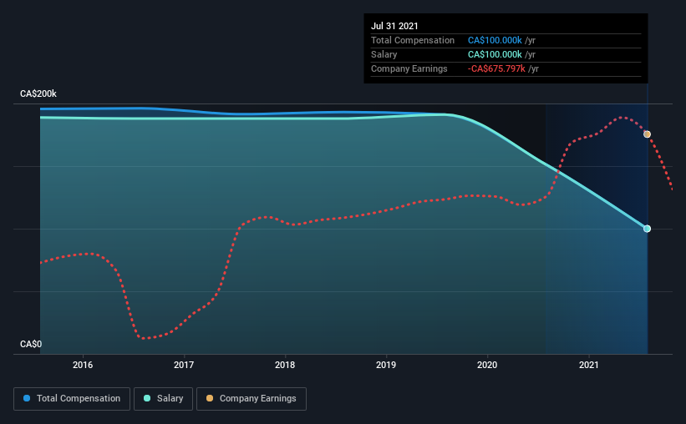Screen dimensions: 686x424
Task: Click the CA$200k y-axis label
Action: [38, 93]
